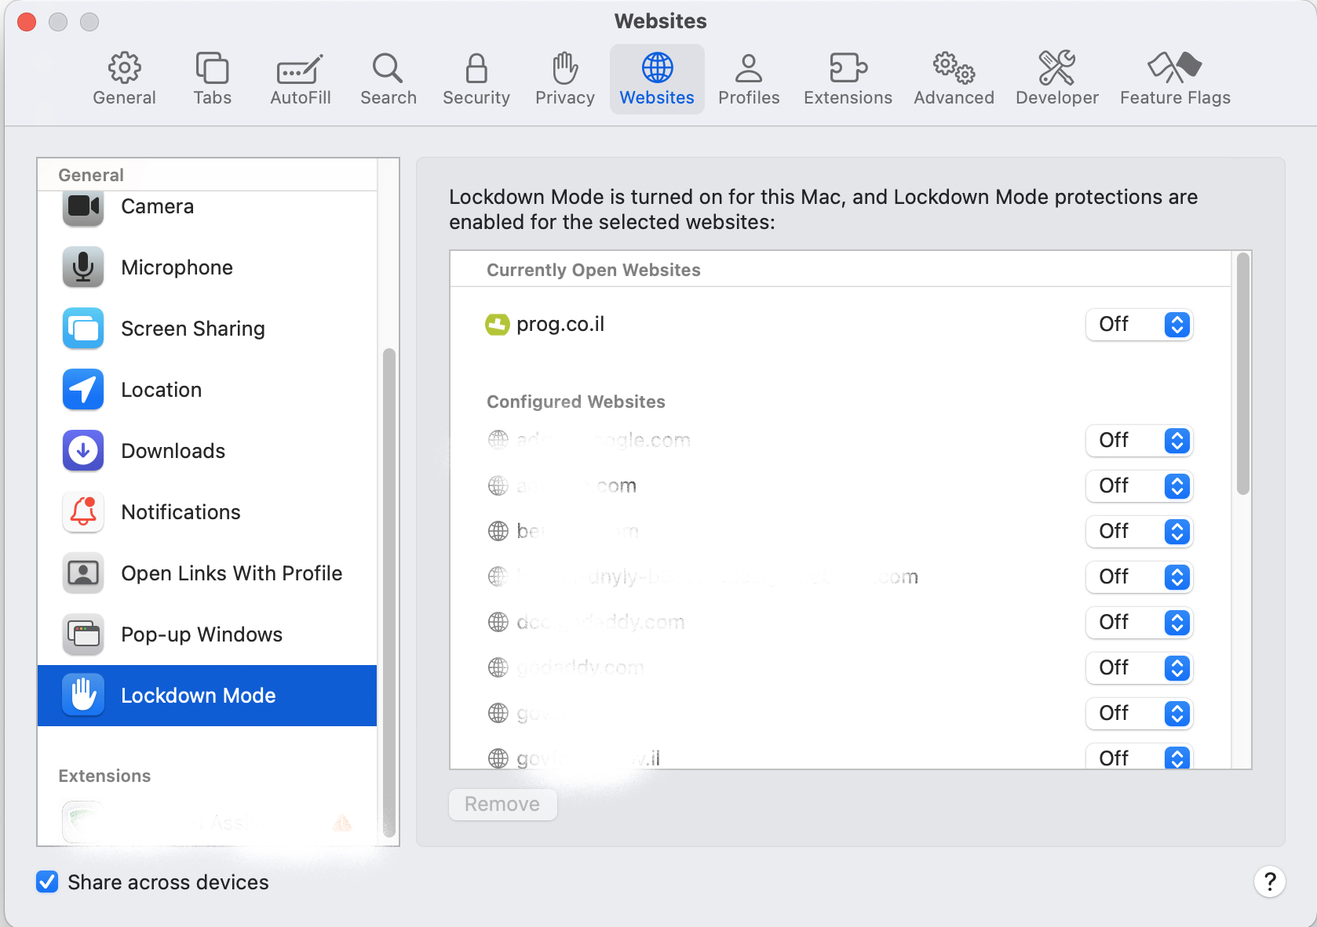
Task: Open Off dropdown for godaddy.com row
Action: point(1140,668)
